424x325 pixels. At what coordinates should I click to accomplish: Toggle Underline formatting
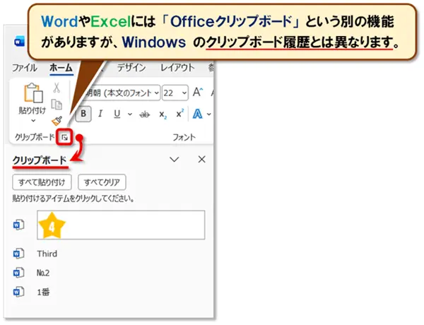click(x=117, y=114)
